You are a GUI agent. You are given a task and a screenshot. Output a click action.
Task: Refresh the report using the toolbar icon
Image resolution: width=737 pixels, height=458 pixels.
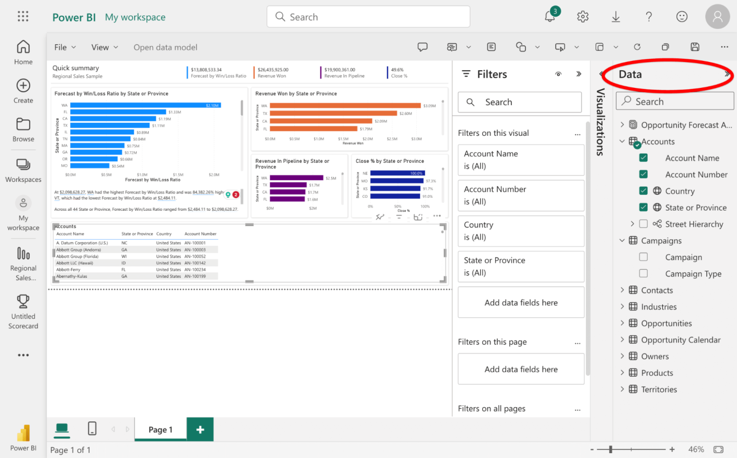coord(637,47)
